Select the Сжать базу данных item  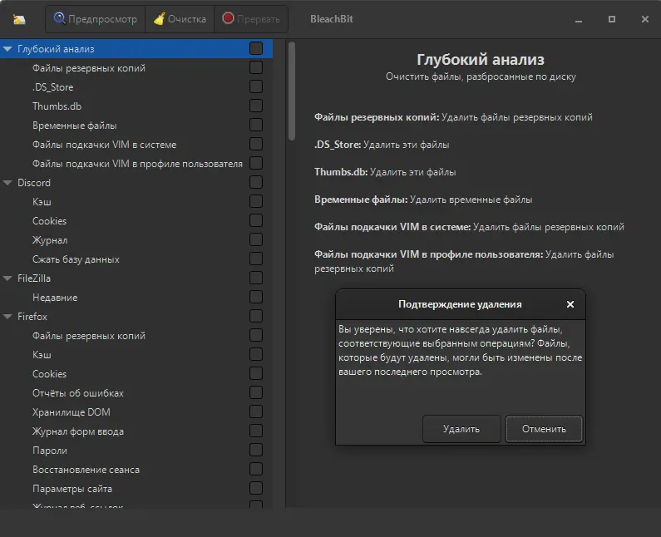pyautogui.click(x=76, y=259)
